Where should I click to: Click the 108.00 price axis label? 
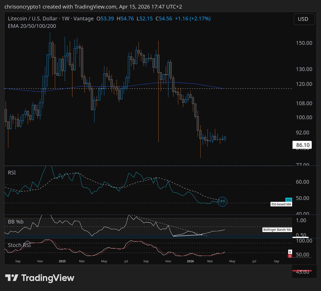coord(304,103)
